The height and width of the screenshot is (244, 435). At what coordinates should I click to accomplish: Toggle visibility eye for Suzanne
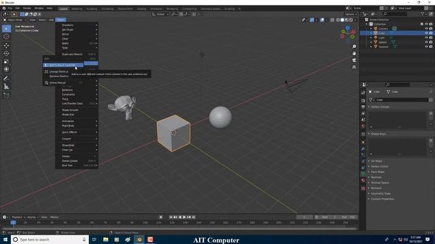point(426,47)
